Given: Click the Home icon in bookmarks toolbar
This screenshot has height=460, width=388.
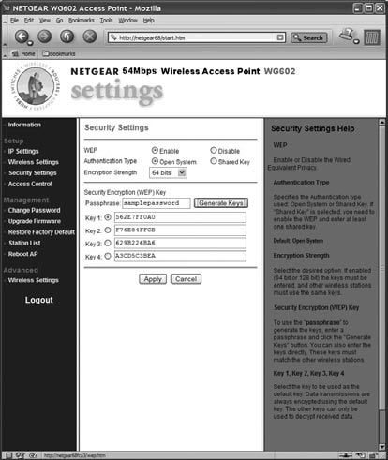Looking at the screenshot, I should (x=15, y=53).
